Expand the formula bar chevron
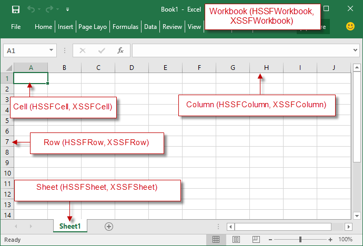The height and width of the screenshot is (246, 363). coord(355,50)
